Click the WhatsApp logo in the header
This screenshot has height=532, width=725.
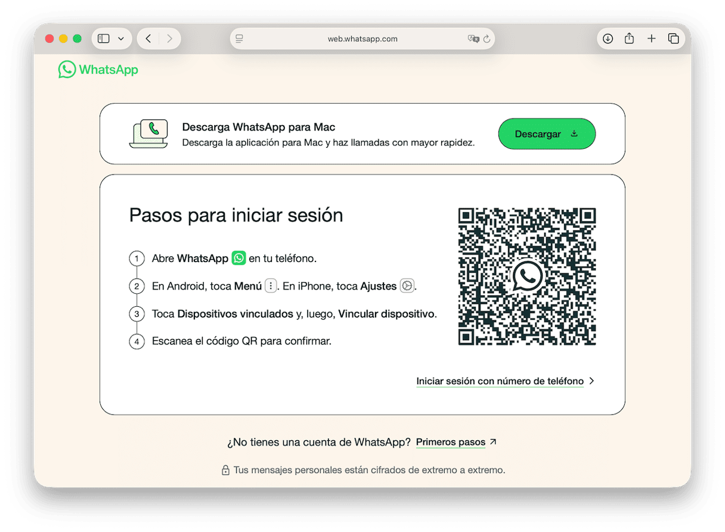[98, 70]
